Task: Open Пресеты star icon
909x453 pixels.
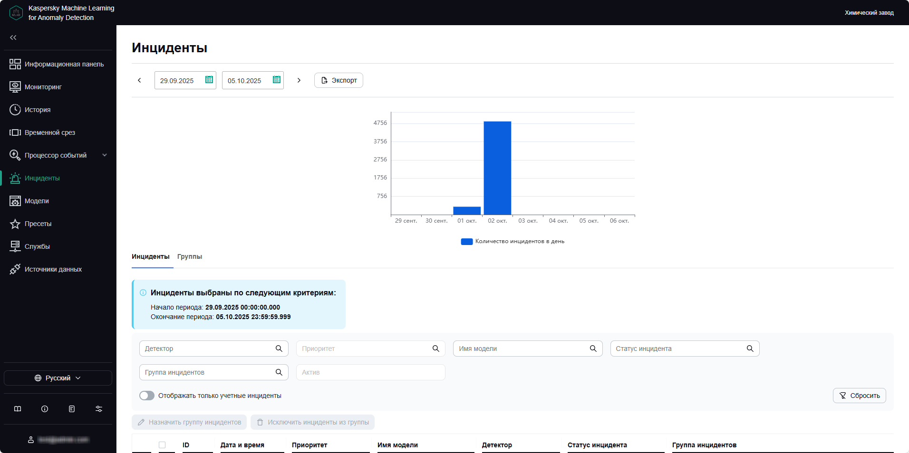Action: [15, 224]
